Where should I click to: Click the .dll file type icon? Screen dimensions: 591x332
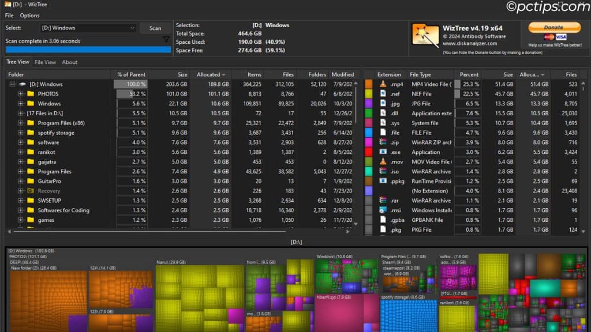(383, 113)
